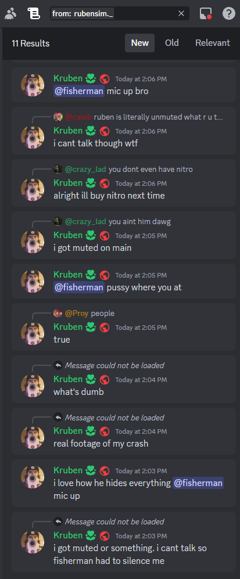Viewport: 240px width, 579px height.
Task: Sort results by Relevant tab
Action: tap(213, 43)
